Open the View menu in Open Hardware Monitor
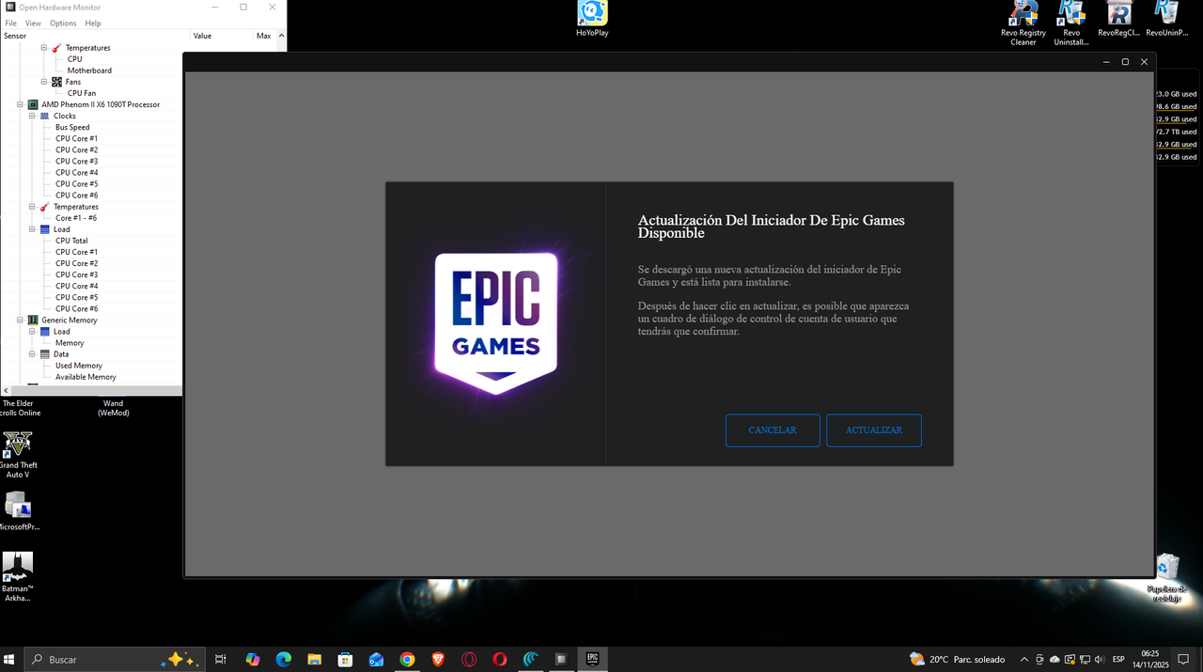 tap(33, 23)
